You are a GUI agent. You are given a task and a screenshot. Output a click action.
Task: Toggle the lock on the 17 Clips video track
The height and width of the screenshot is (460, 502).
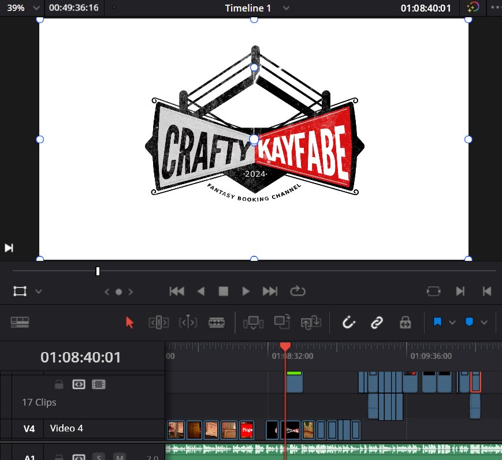(59, 384)
